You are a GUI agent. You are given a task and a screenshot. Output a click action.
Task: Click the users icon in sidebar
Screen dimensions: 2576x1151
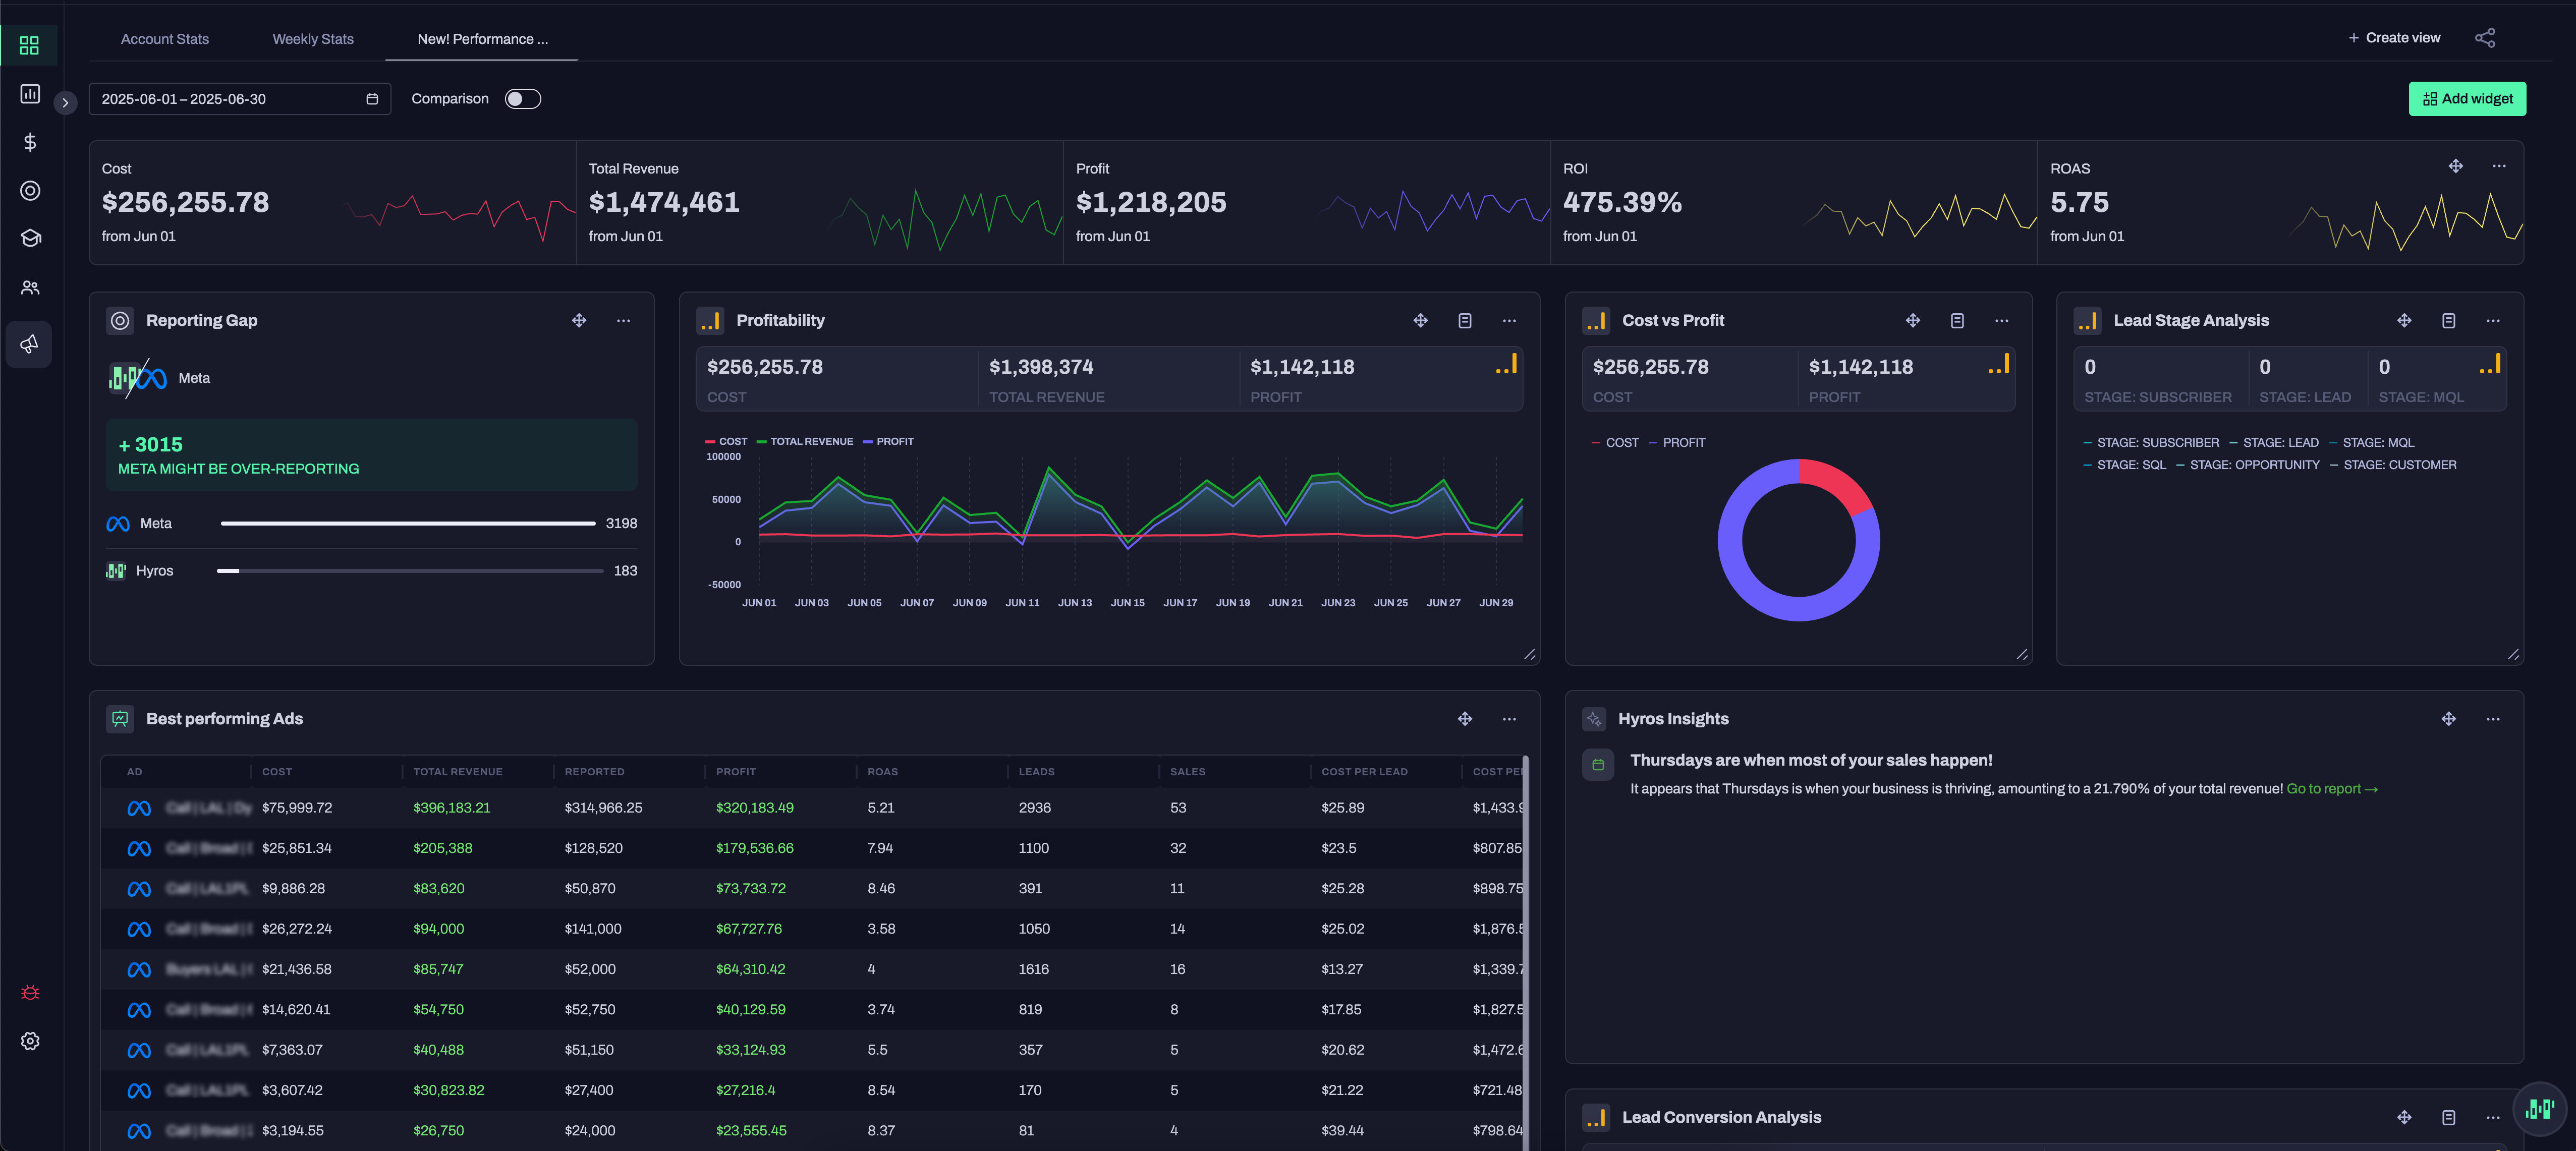point(30,288)
